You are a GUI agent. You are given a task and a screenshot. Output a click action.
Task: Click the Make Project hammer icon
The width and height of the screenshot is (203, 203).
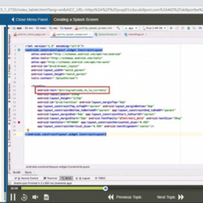tap(118, 28)
